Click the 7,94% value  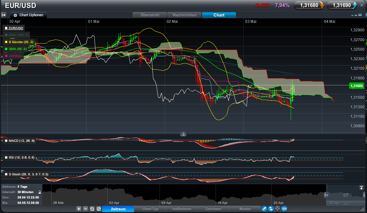pyautogui.click(x=282, y=5)
